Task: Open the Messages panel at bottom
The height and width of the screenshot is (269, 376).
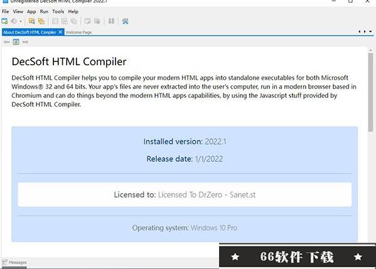Action: (x=14, y=262)
